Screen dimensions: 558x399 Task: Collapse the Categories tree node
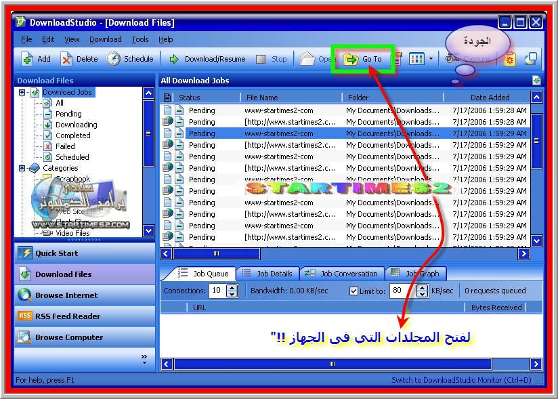[22, 168]
